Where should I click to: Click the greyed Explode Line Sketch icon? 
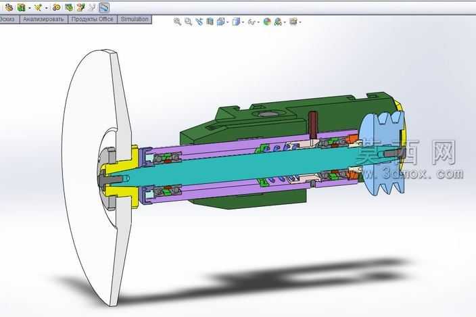pos(92,7)
